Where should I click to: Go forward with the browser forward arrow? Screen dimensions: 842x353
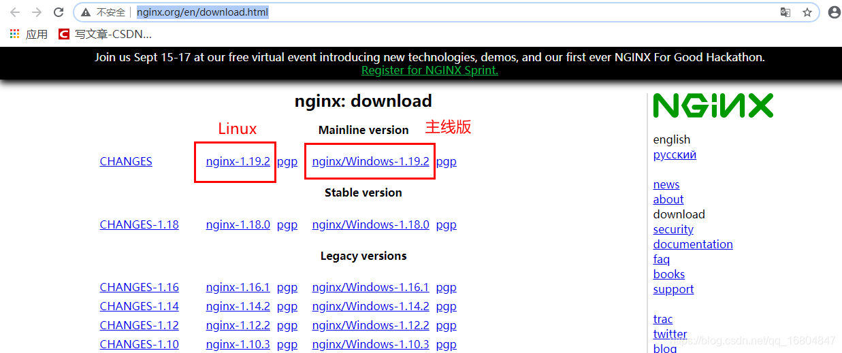point(37,12)
